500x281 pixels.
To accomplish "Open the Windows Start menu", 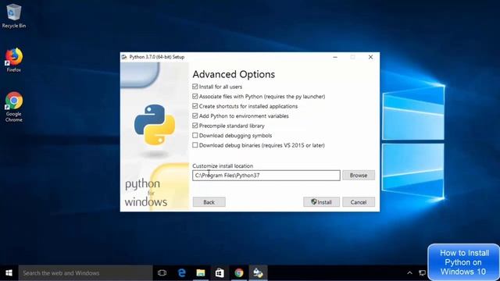I will [9, 273].
